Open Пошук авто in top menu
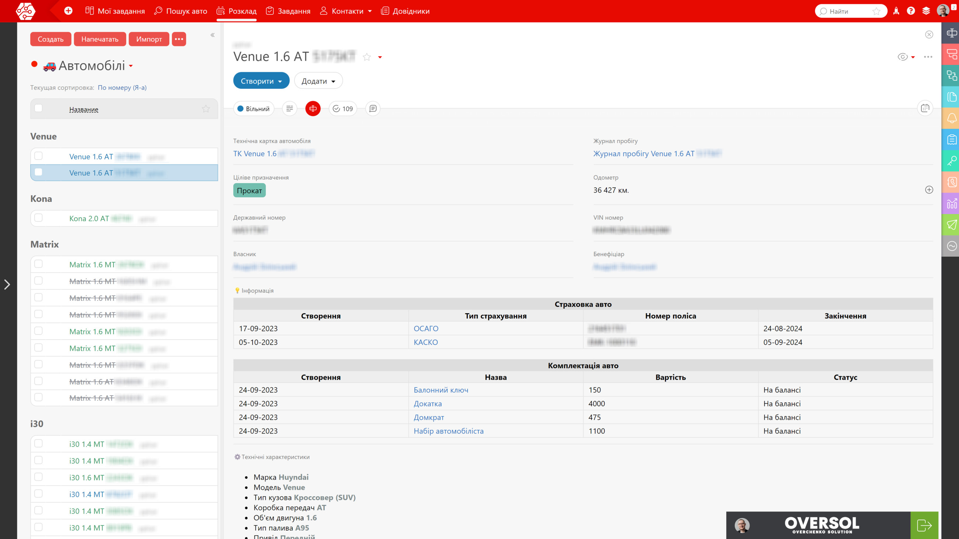The height and width of the screenshot is (539, 959). click(181, 11)
